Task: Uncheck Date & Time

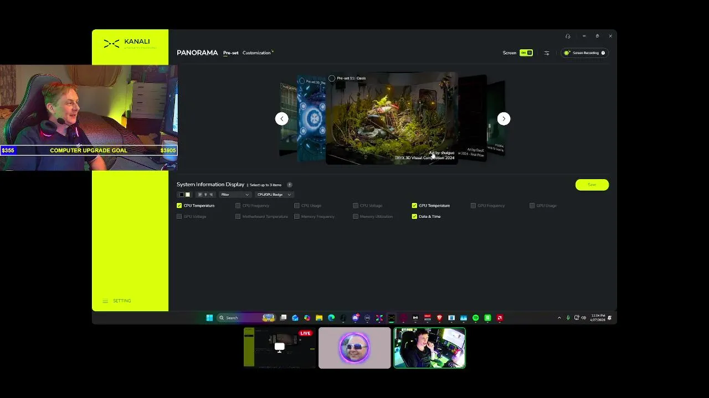Action: tap(414, 217)
